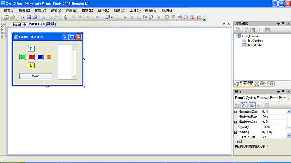
Task: Select the yellow D button on form
Action: pyautogui.click(x=31, y=65)
